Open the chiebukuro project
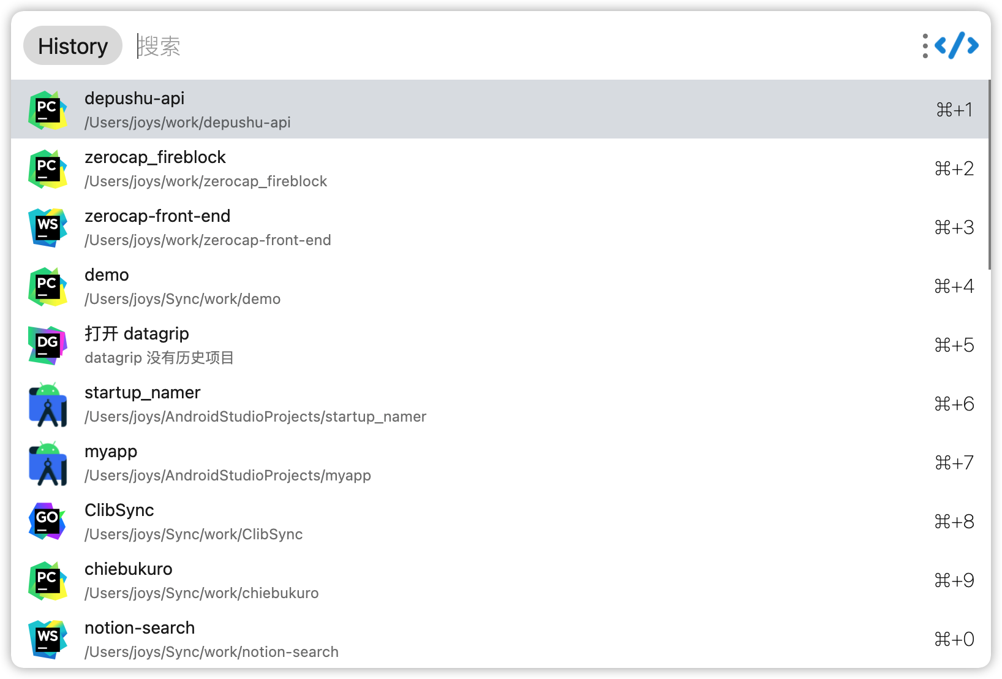 coord(500,581)
